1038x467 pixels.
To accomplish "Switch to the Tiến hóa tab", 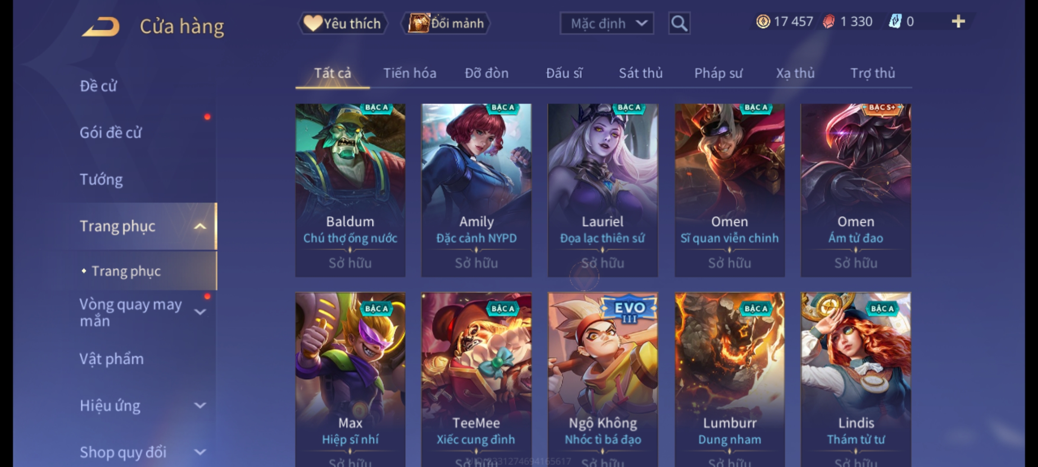I will click(x=410, y=73).
